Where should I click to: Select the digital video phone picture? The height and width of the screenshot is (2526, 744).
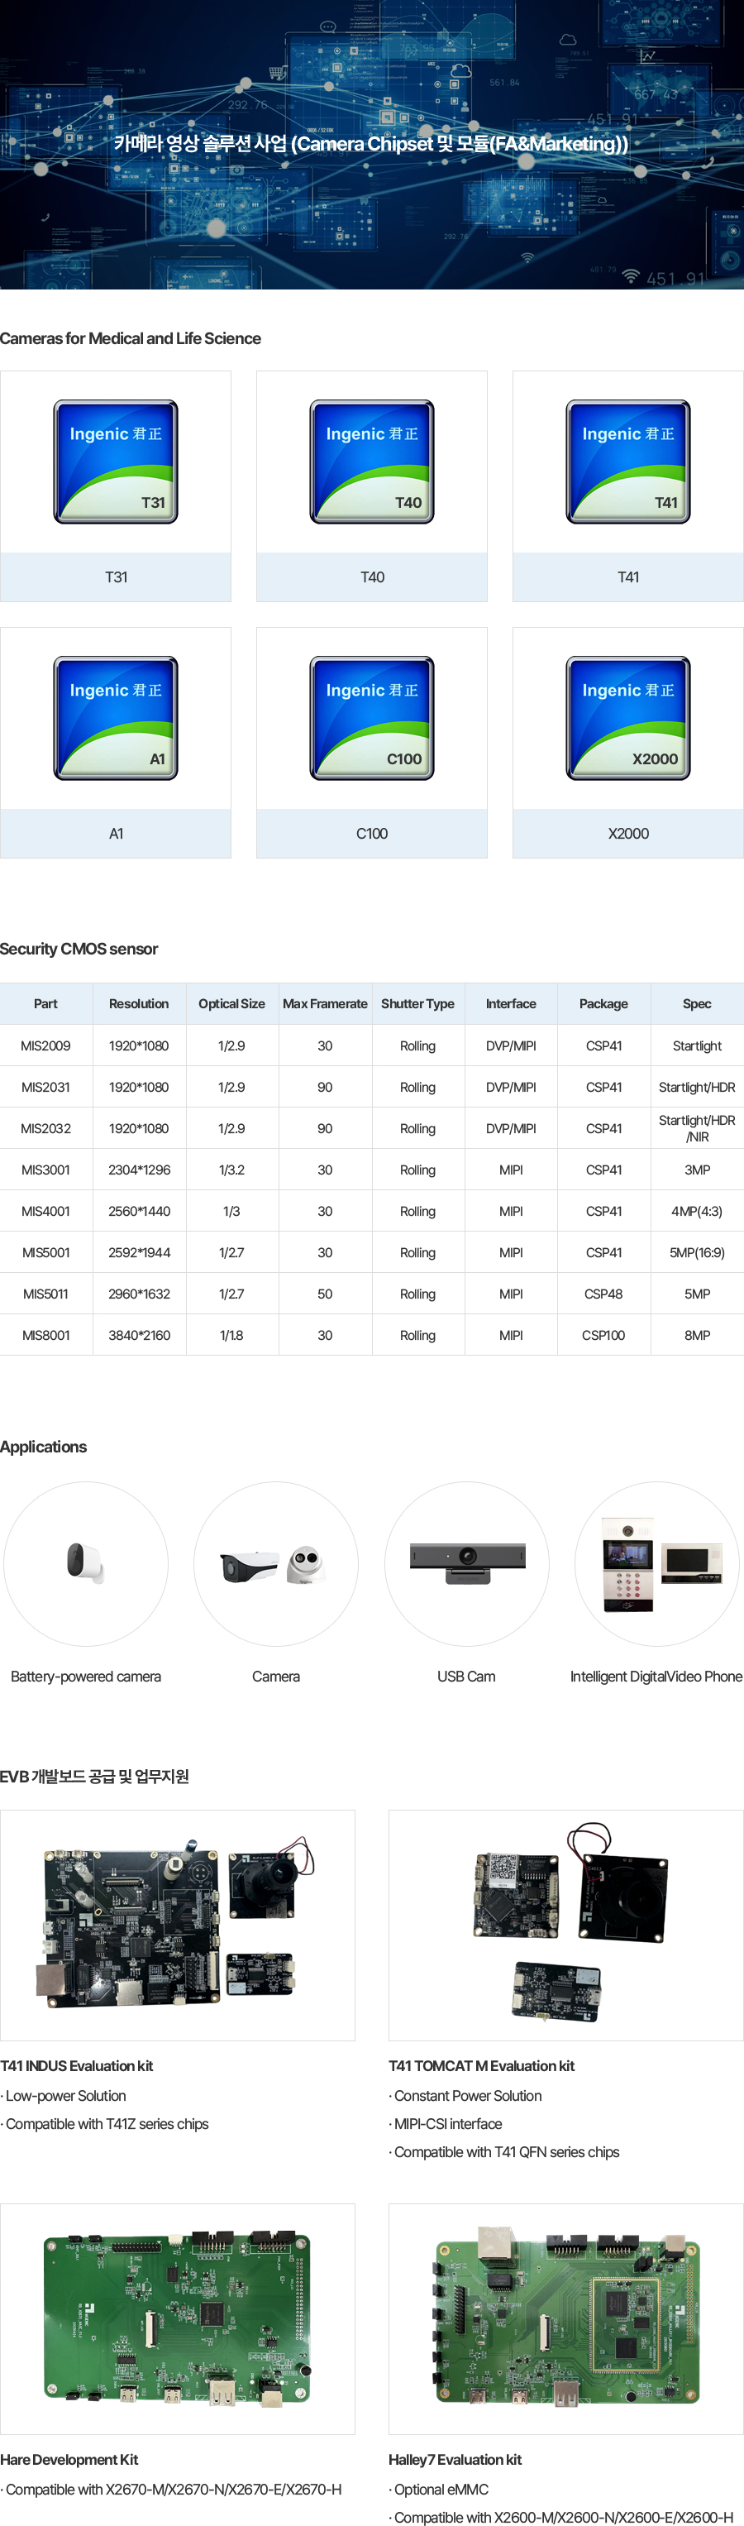(656, 1563)
